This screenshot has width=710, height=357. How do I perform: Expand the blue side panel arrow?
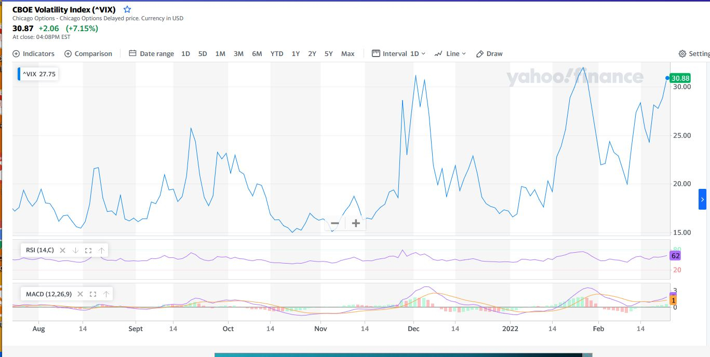click(x=702, y=199)
